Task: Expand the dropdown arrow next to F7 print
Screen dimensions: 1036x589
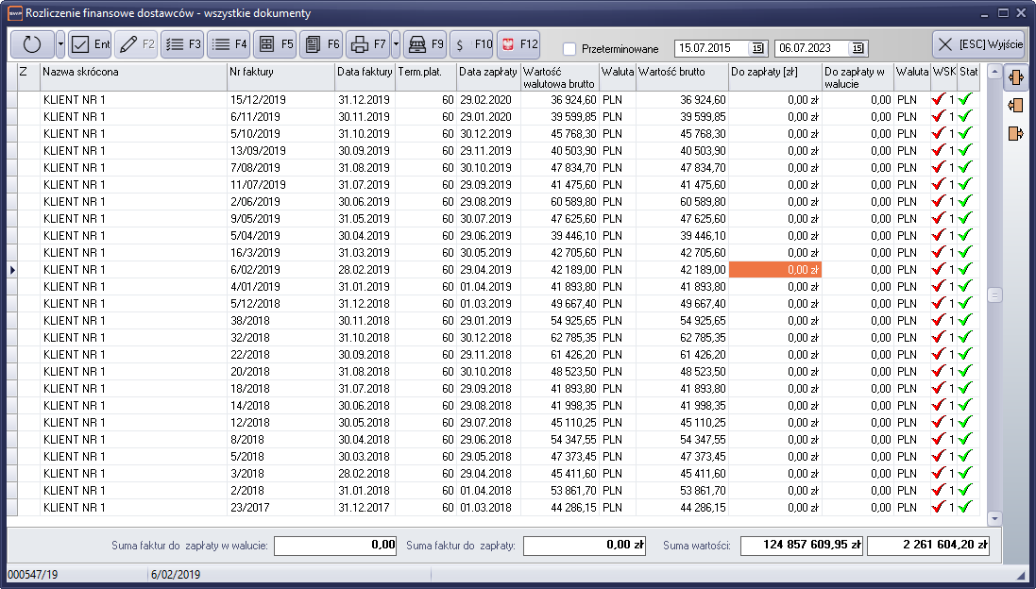Action: (395, 44)
